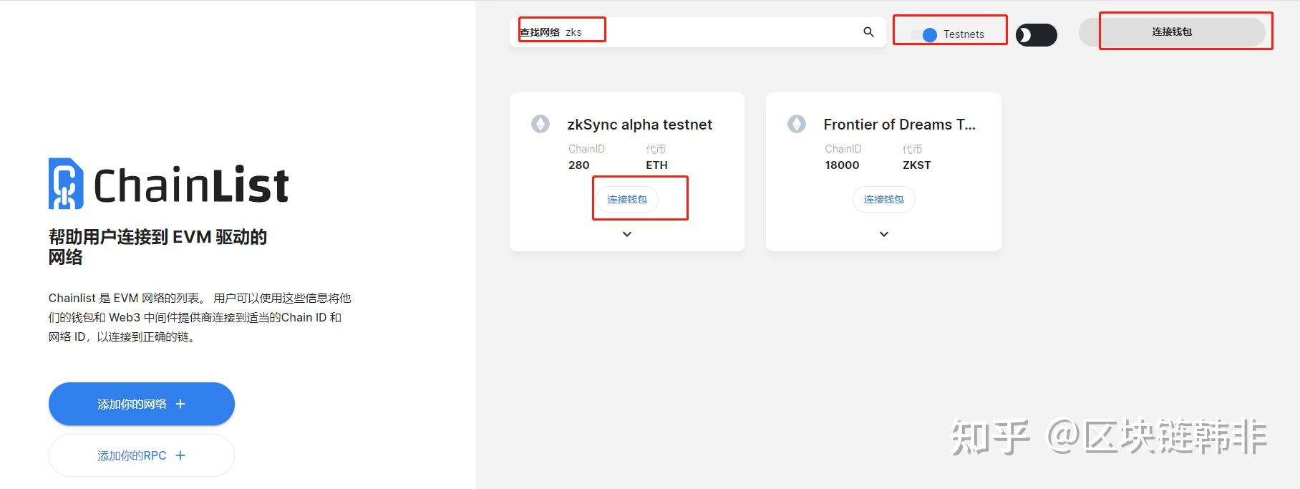
Task: Click the top-right 连接钱包 button
Action: (x=1172, y=32)
